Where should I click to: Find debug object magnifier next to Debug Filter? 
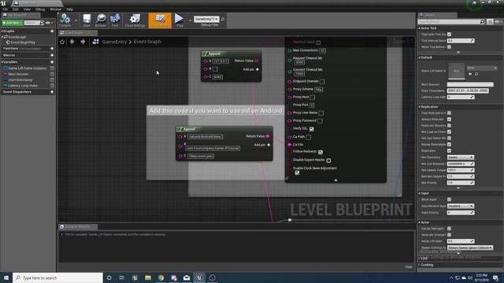(222, 19)
